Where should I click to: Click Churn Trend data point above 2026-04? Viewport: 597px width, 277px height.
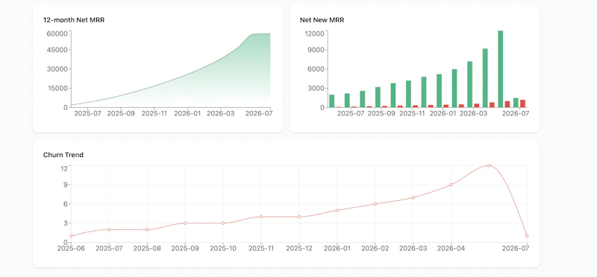[451, 185]
